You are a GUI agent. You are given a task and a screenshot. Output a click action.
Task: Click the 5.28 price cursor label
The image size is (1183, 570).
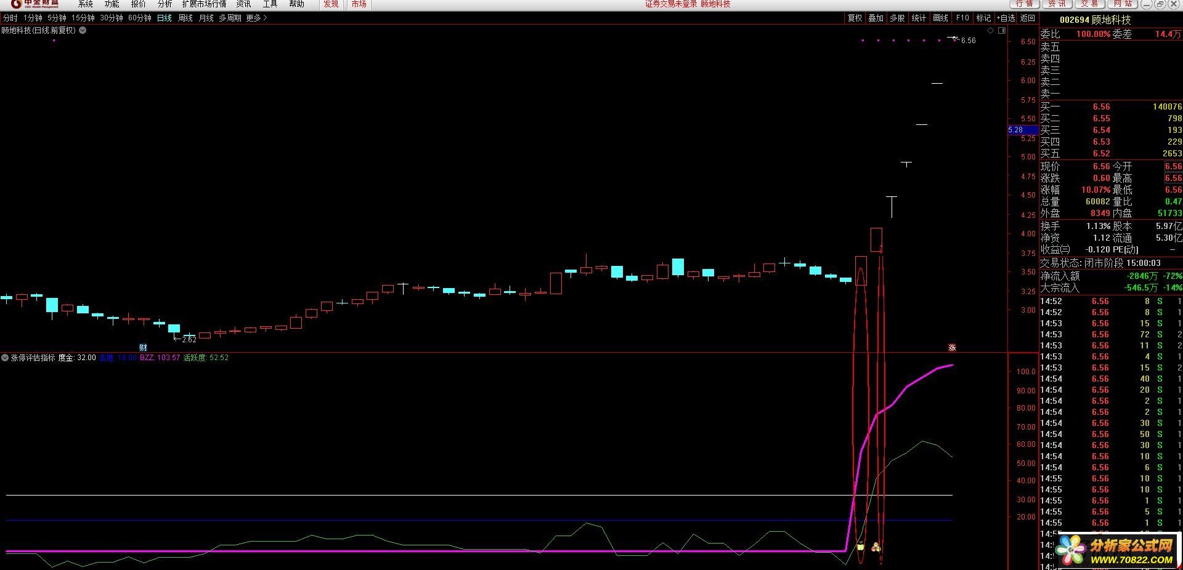(x=1022, y=130)
